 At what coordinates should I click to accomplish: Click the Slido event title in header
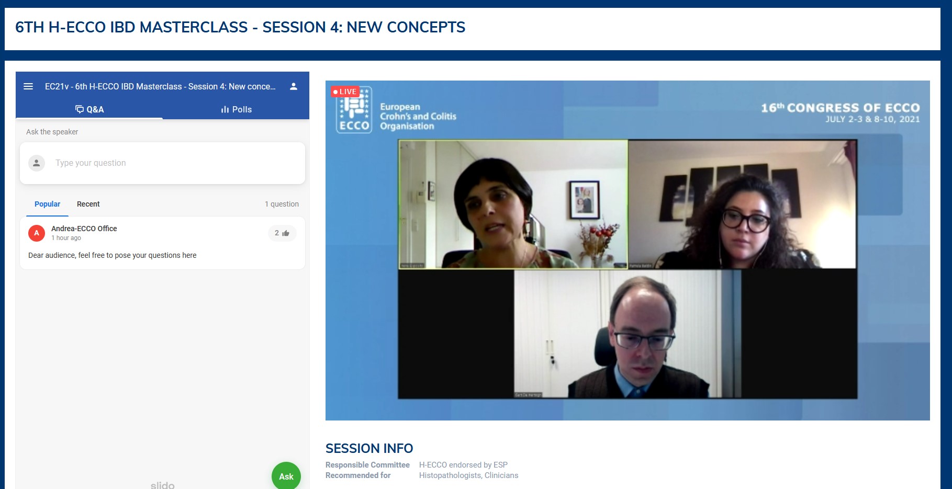(x=160, y=86)
